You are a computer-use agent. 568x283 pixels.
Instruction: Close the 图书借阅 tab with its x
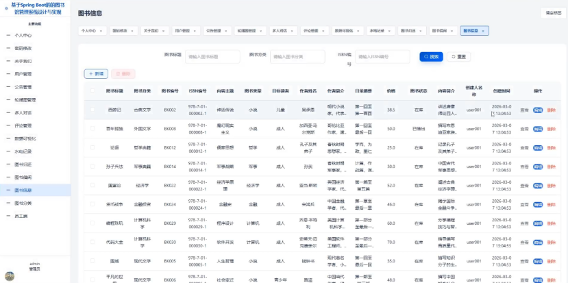(452, 31)
